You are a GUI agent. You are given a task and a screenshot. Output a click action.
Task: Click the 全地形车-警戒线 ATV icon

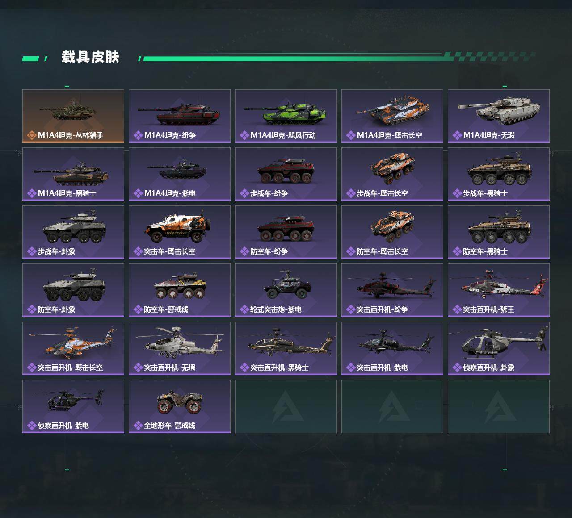(x=180, y=401)
